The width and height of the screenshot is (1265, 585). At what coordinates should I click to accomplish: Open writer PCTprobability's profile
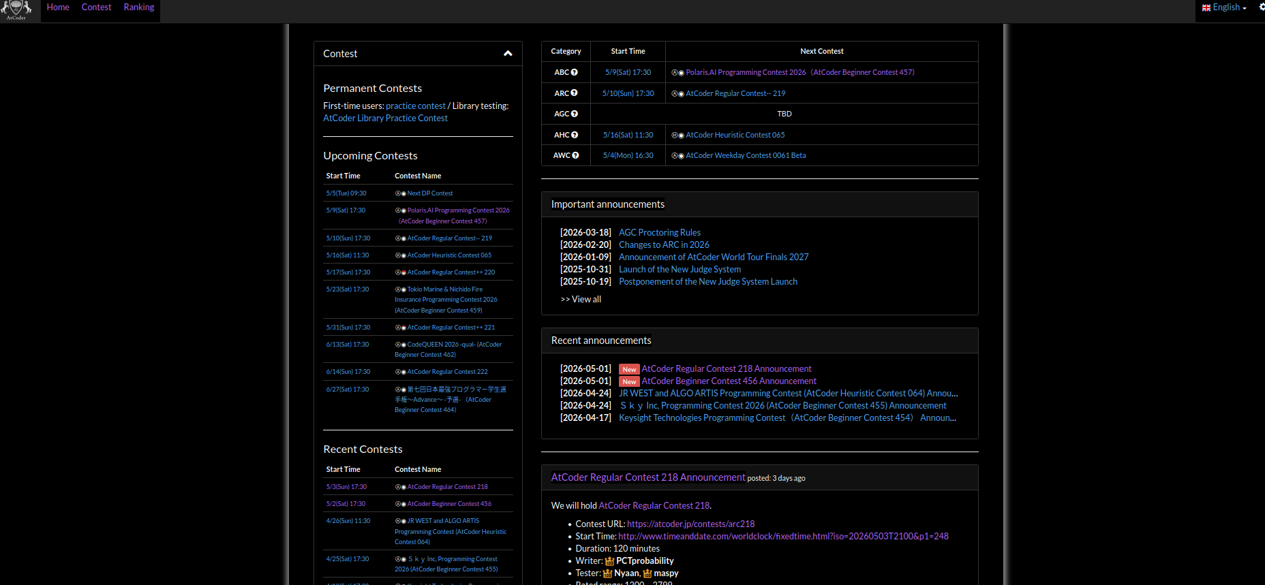(x=645, y=561)
